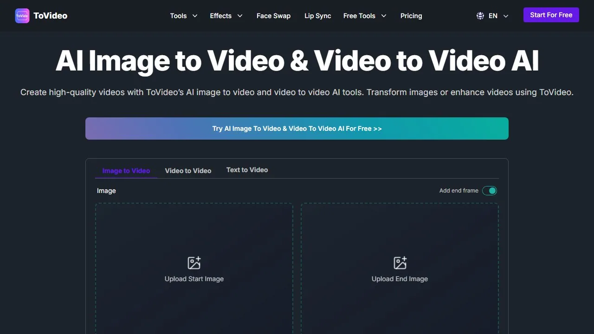Open the EN language selector
Image resolution: width=594 pixels, height=334 pixels.
[x=492, y=16]
